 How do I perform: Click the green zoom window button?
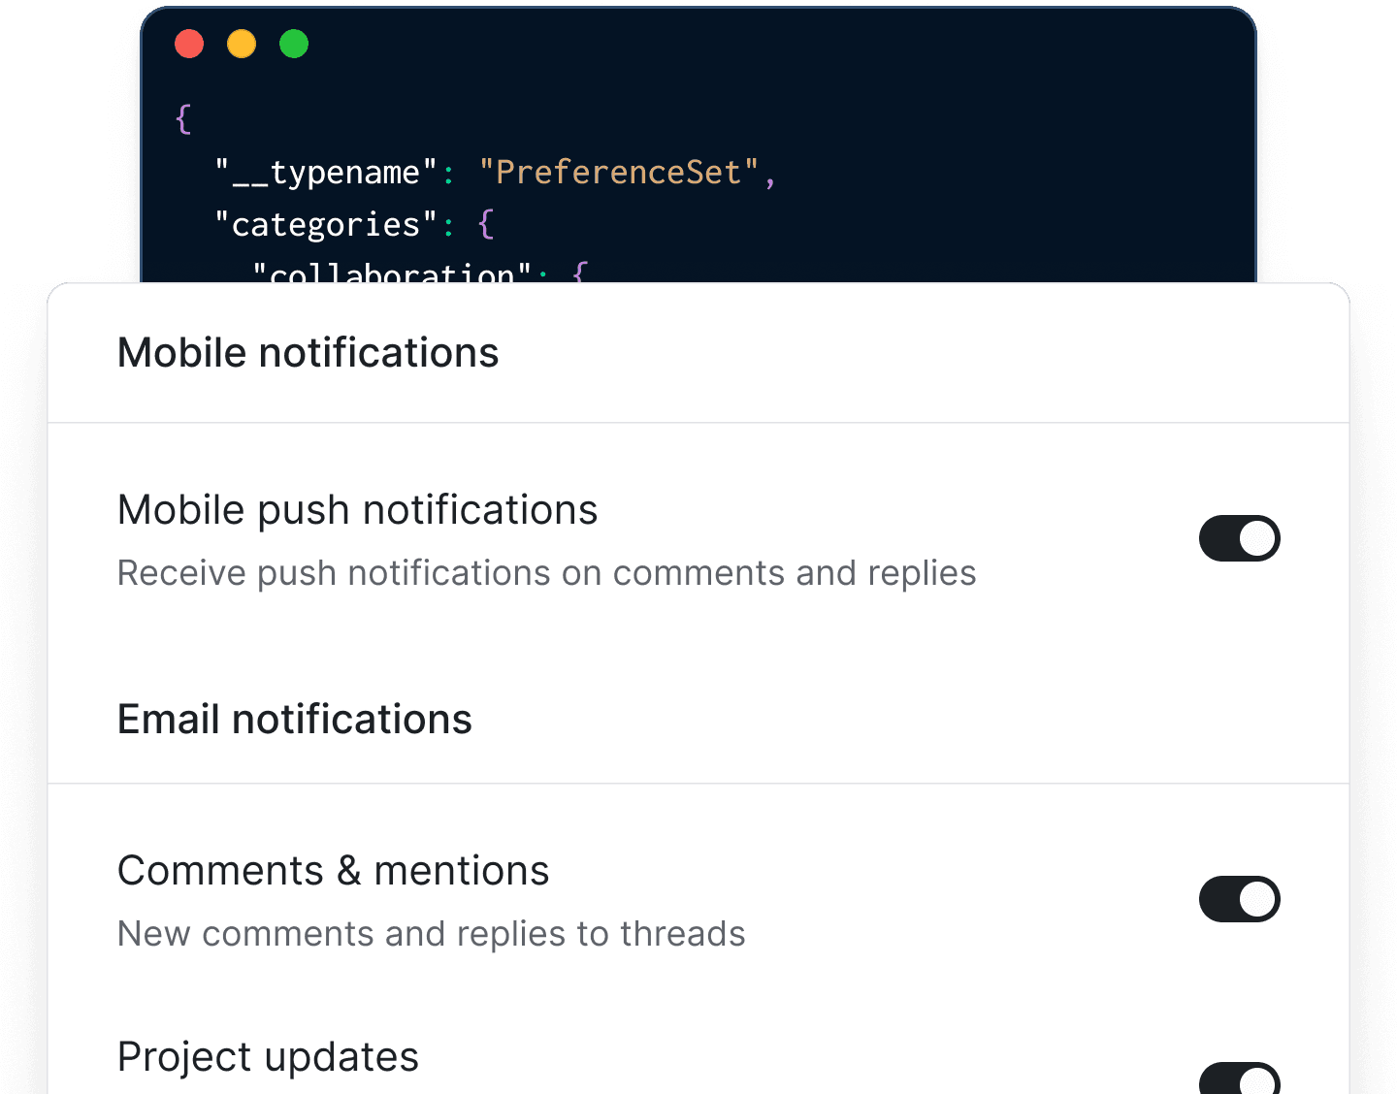coord(293,44)
